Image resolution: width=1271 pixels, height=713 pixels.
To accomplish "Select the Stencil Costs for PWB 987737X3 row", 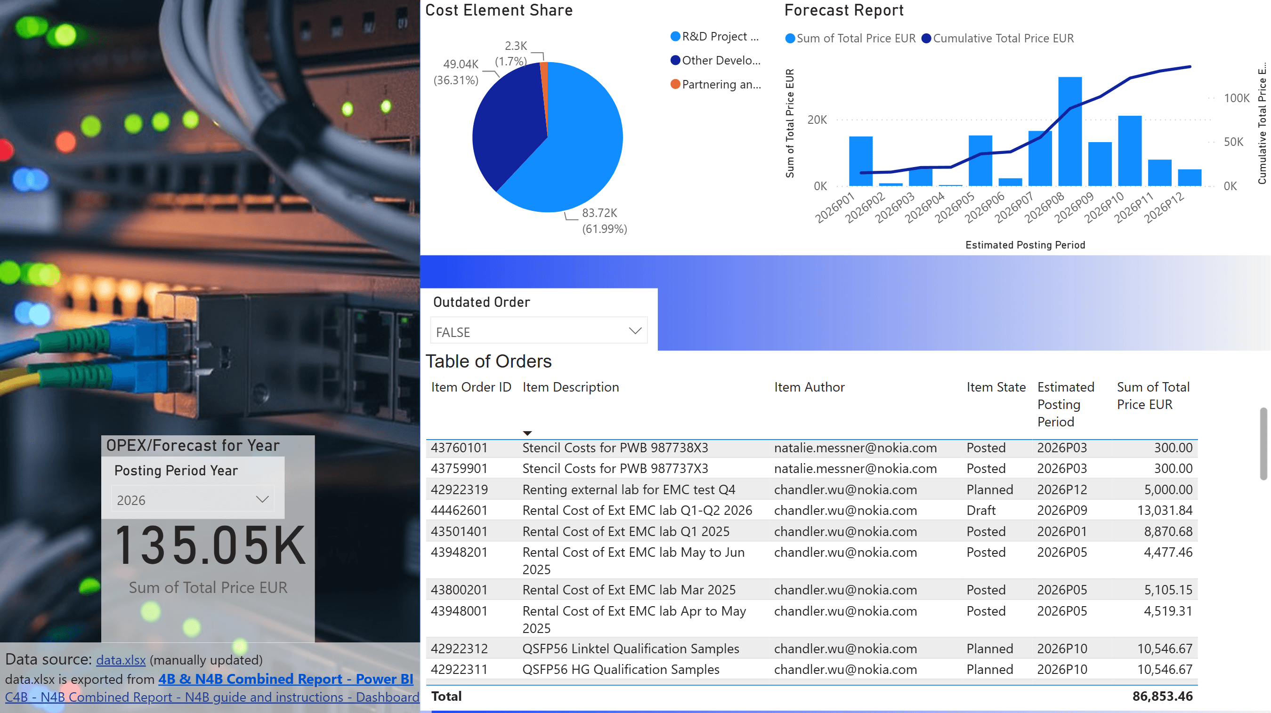I will point(812,468).
